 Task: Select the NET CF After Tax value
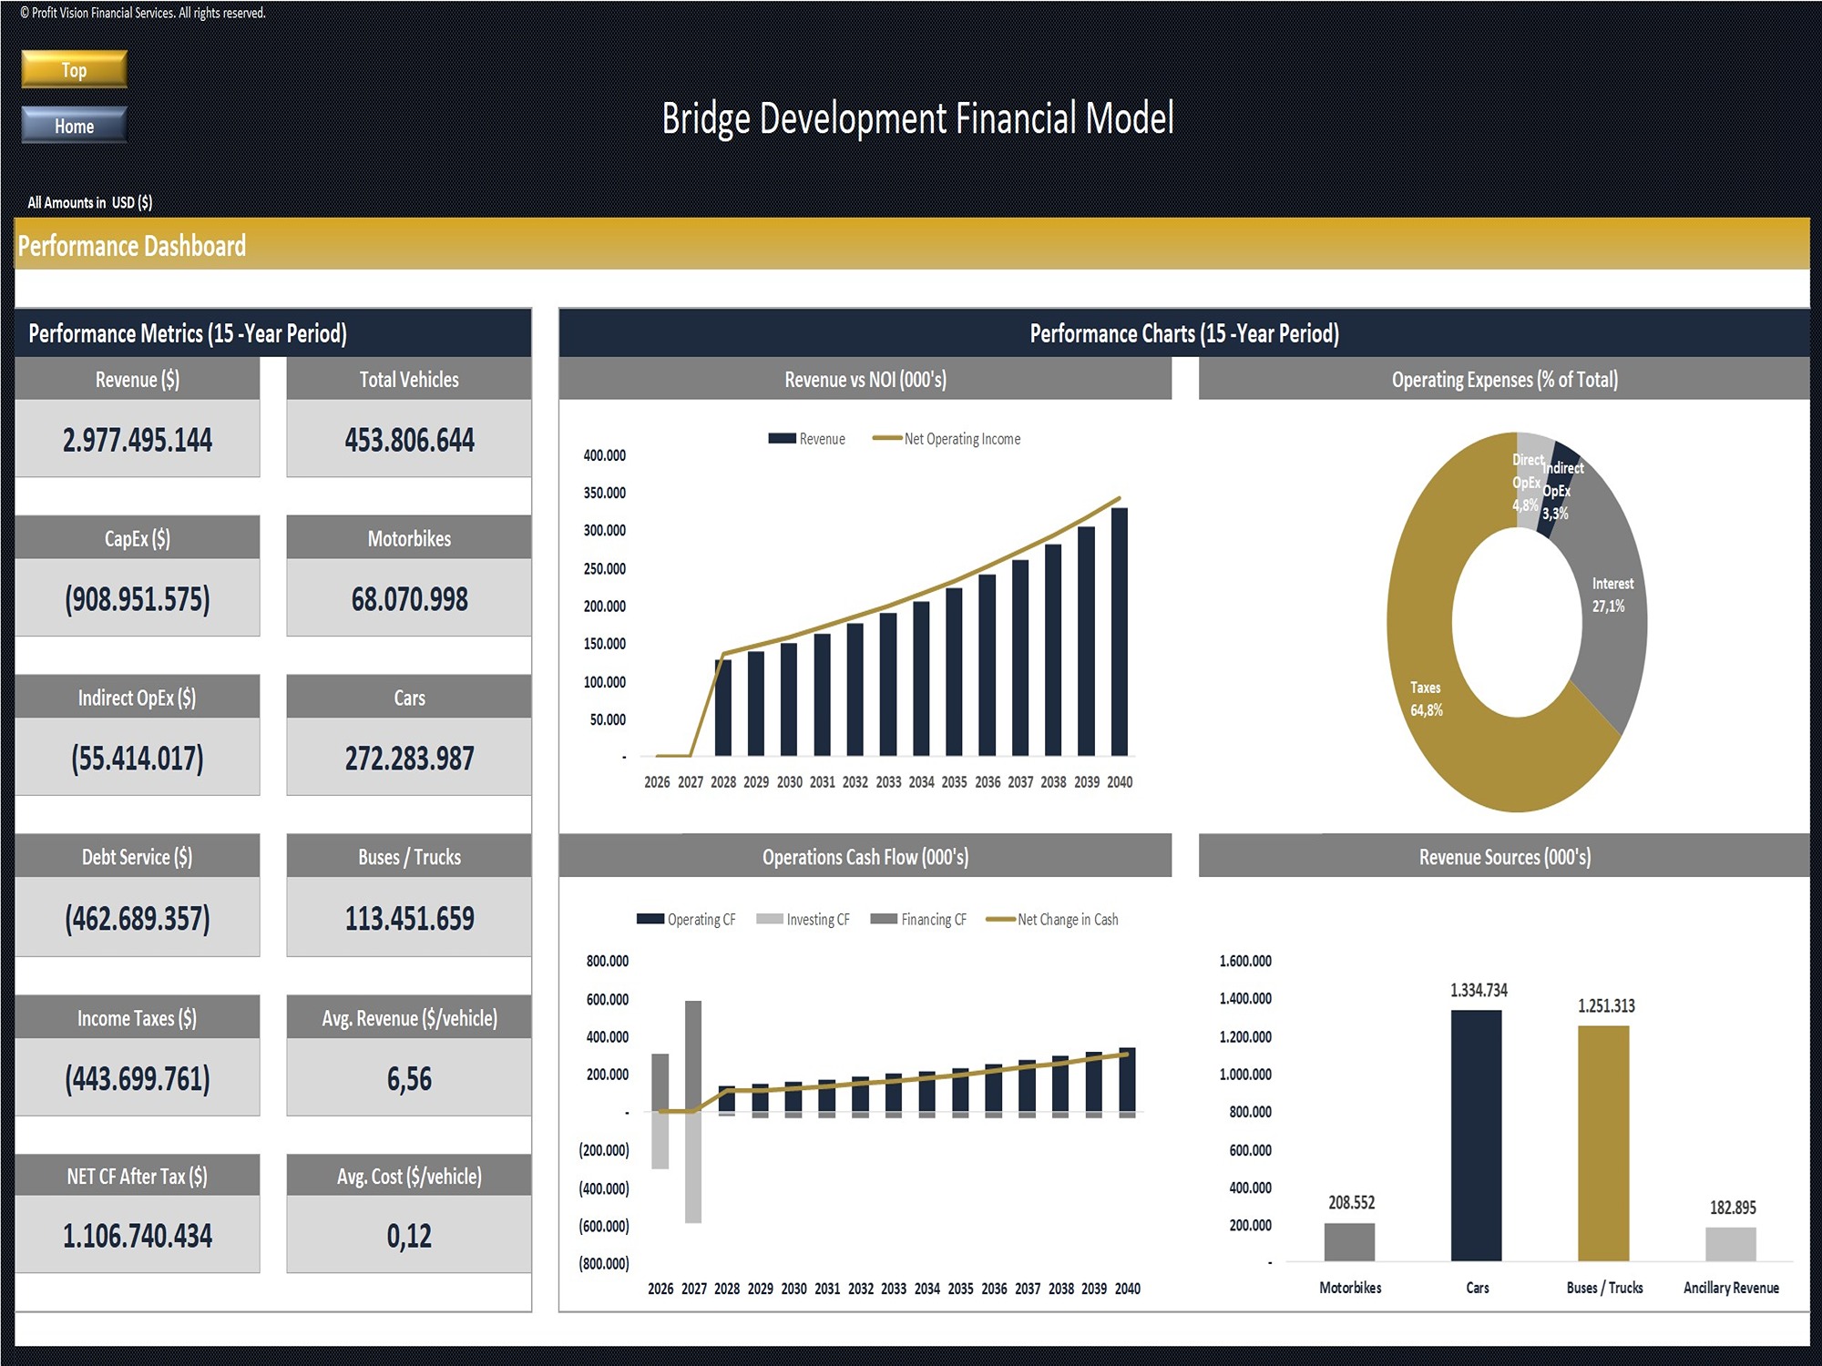point(138,1236)
